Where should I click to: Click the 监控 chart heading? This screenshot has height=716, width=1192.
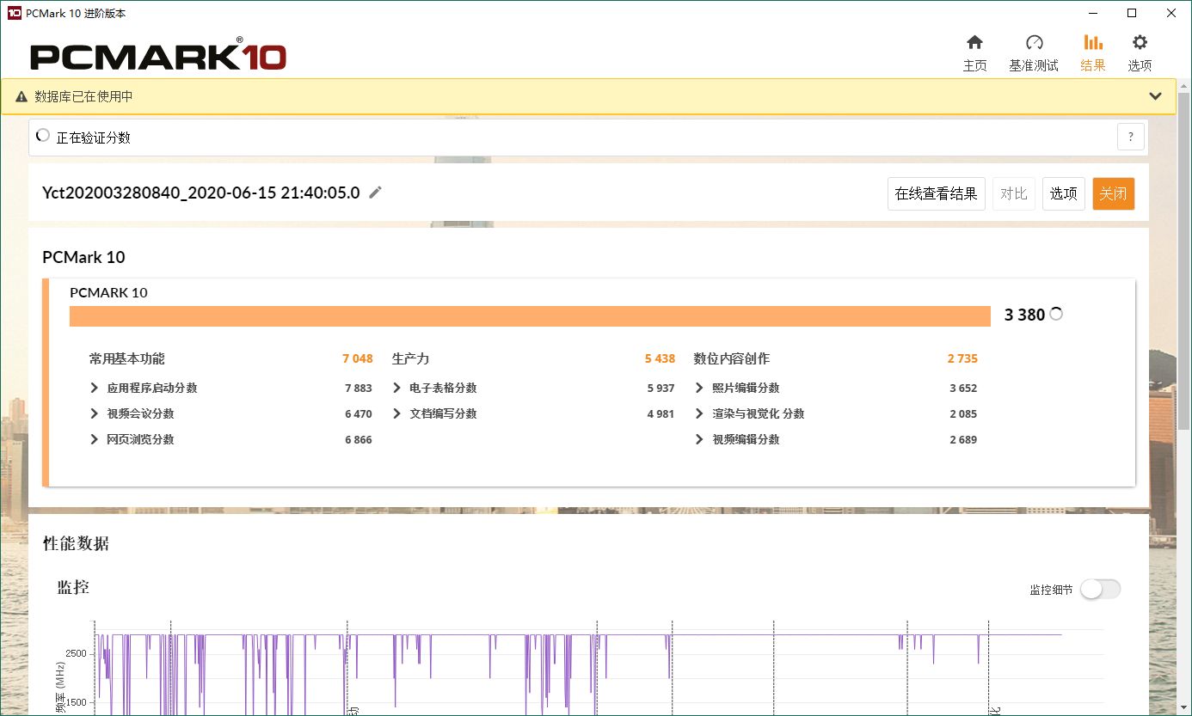(73, 587)
